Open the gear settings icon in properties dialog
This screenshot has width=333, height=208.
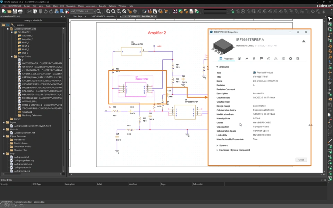[x=291, y=59]
